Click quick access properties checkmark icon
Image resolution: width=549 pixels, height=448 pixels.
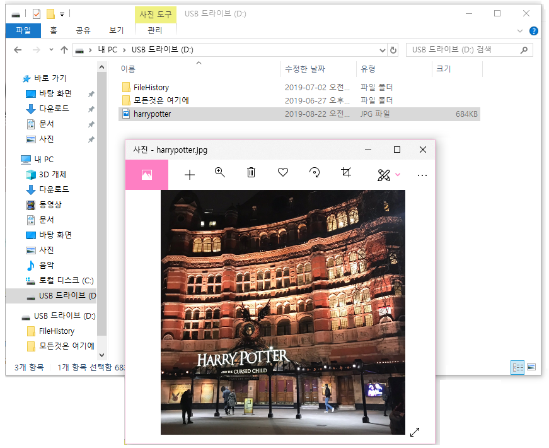(37, 14)
